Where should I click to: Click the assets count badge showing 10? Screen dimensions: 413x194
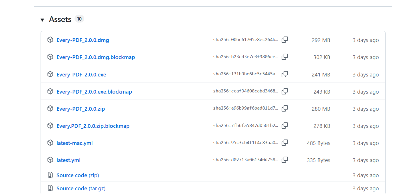click(x=79, y=19)
